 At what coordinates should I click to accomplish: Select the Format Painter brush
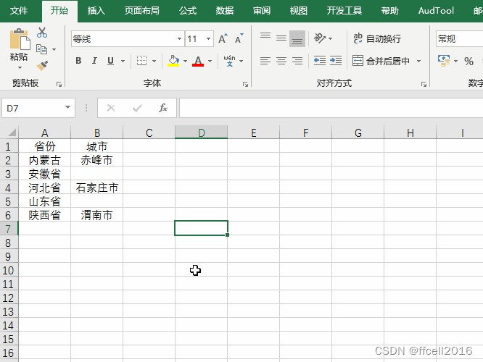coord(42,65)
